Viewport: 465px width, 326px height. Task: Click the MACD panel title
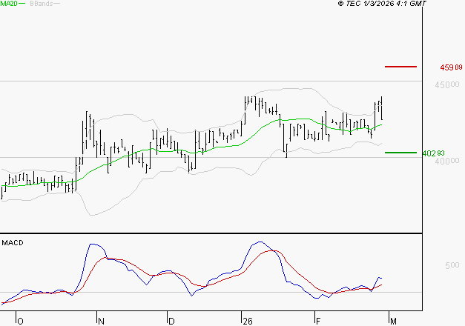coord(13,243)
